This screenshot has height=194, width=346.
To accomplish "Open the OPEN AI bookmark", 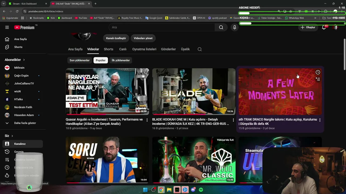I will tap(199, 18).
